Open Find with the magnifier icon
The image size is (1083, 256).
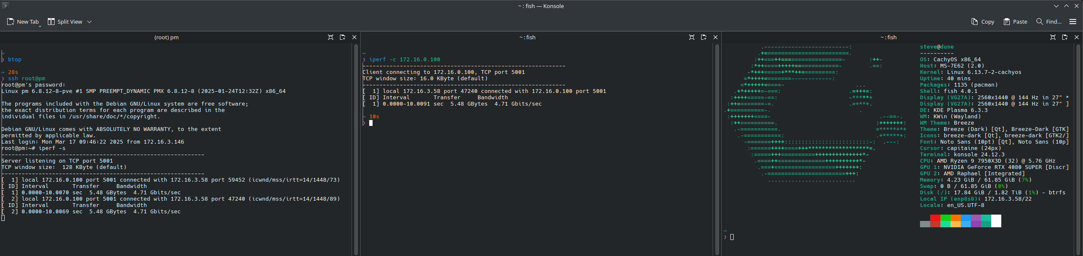click(1039, 22)
